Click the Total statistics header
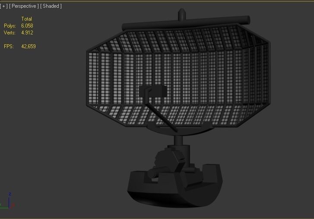Viewport: 314px width, 219px height. click(x=27, y=19)
